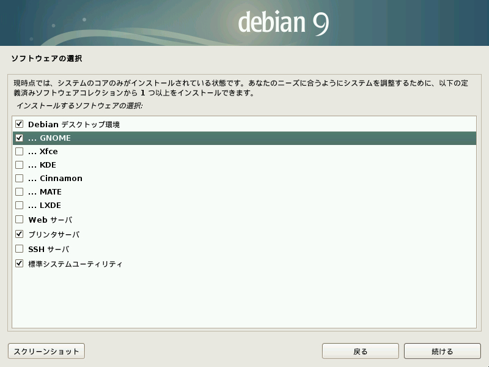The height and width of the screenshot is (367, 489).
Task: Tick the KDE desktop checkbox
Action: pyautogui.click(x=20, y=165)
